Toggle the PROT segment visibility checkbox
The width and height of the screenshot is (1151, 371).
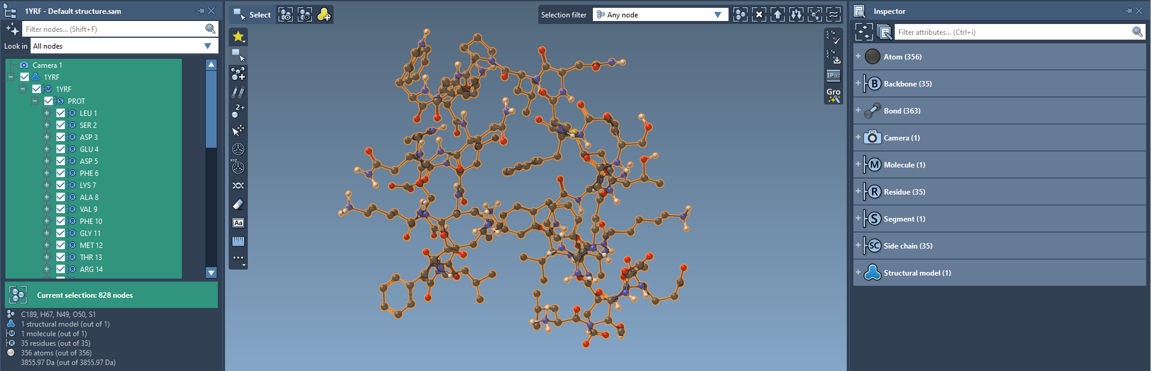pos(49,101)
